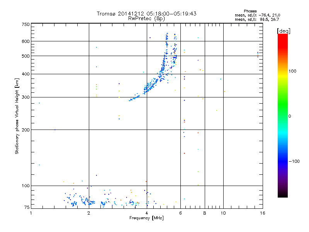Screen dimensions: 309x232
Task: Click the x-axis tick label '16'
Action: tap(263, 213)
